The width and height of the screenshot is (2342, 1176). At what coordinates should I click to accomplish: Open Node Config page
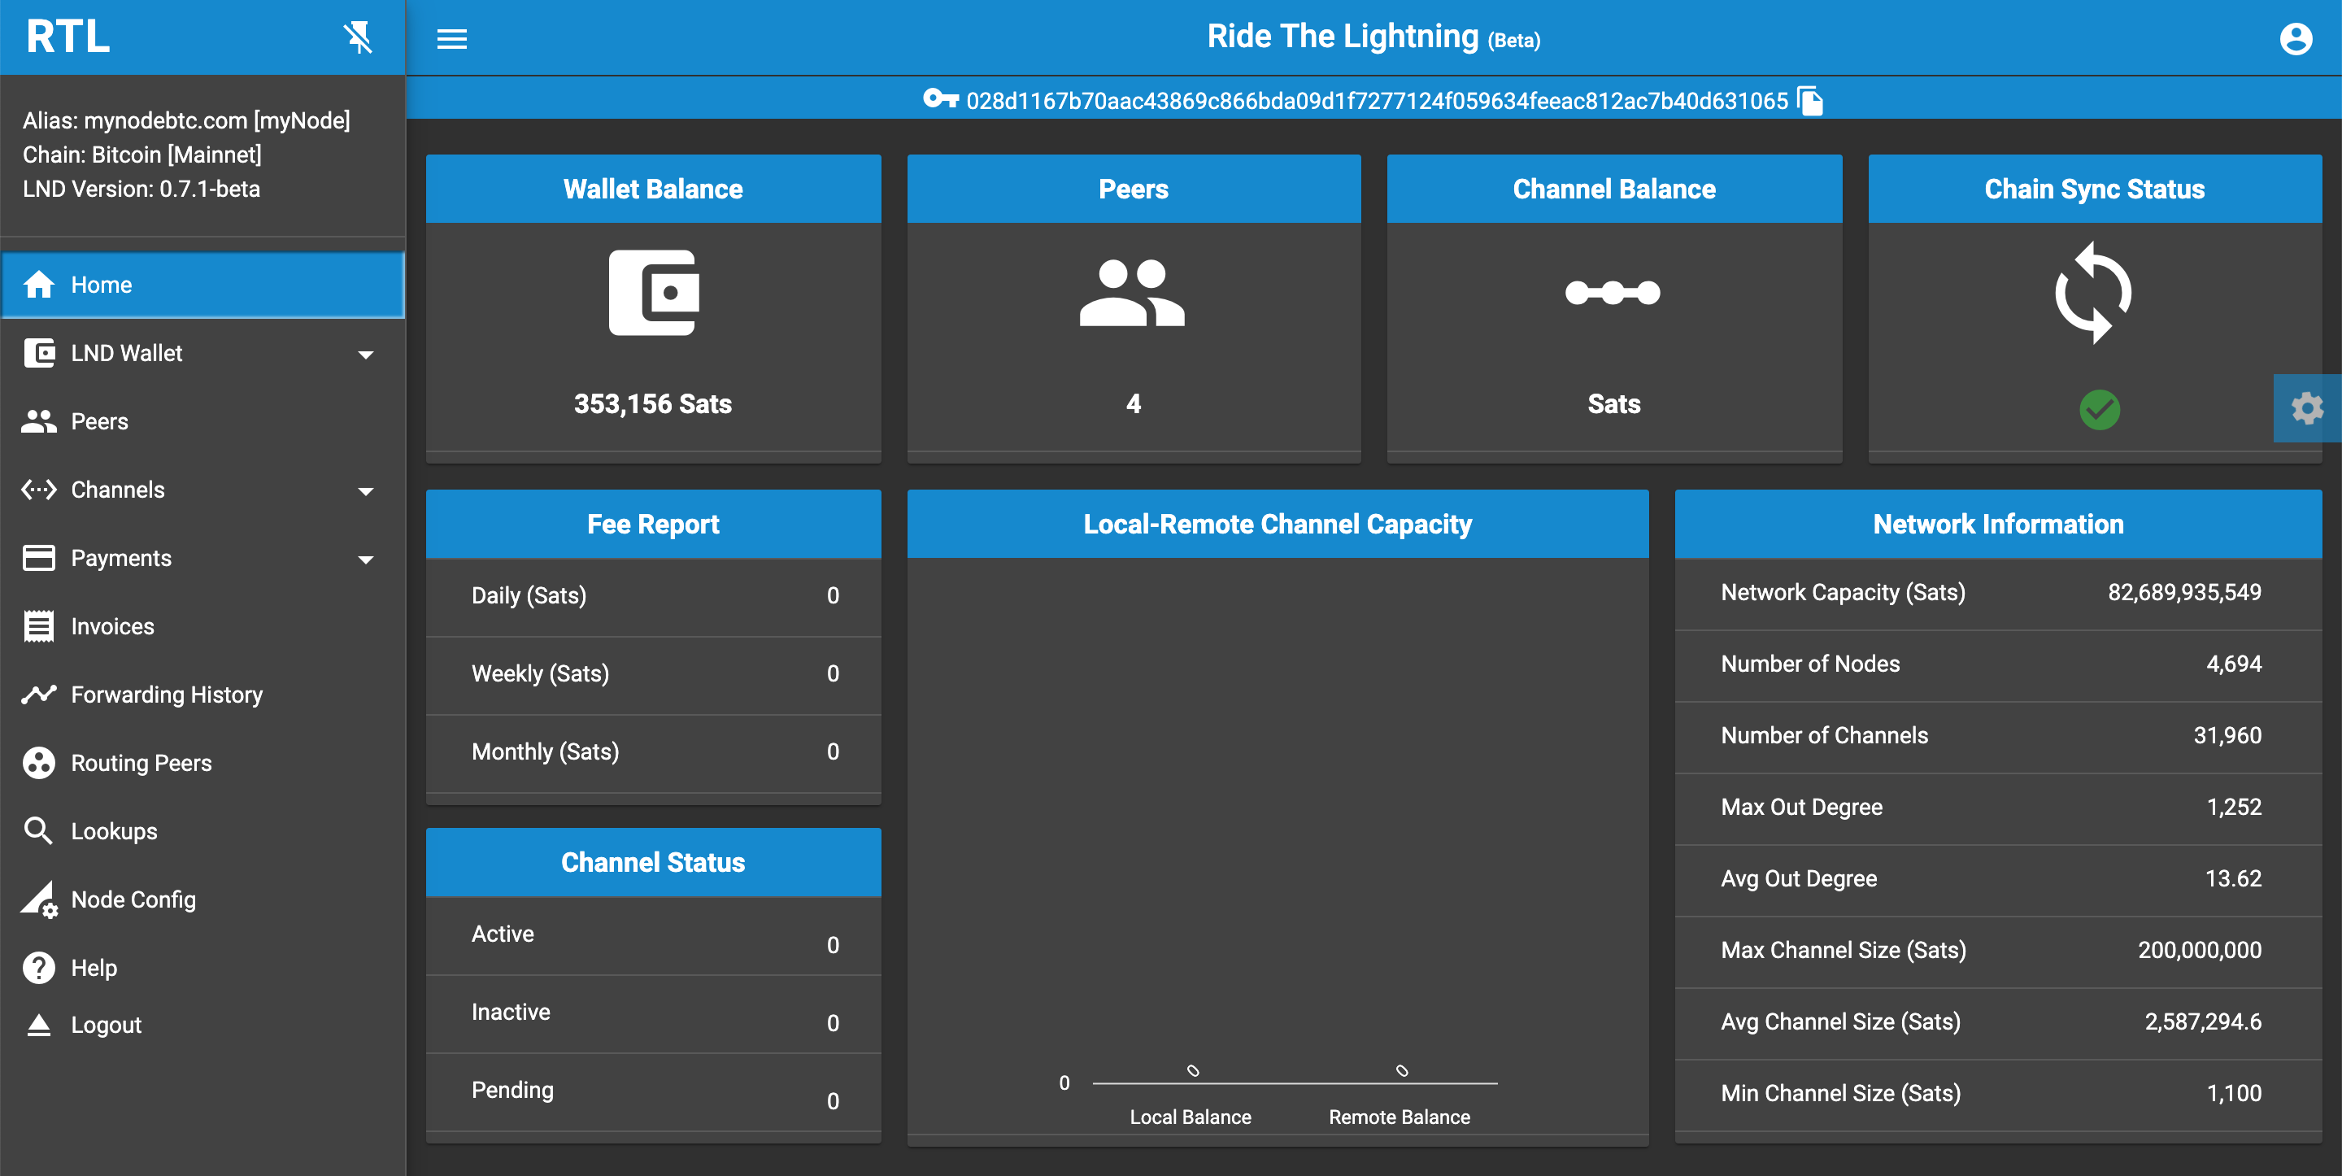202,899
